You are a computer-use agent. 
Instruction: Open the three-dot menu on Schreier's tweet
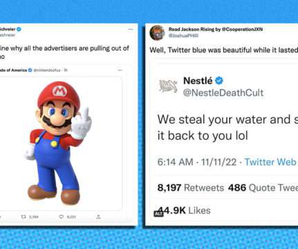tap(131, 29)
